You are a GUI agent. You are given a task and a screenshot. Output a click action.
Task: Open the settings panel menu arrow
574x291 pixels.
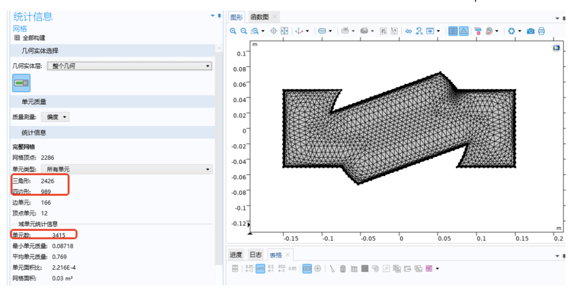213,16
